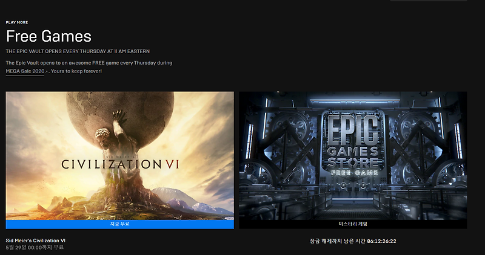Click the blue 지금 무료 banner
Image resolution: width=485 pixels, height=255 pixels.
(x=119, y=224)
